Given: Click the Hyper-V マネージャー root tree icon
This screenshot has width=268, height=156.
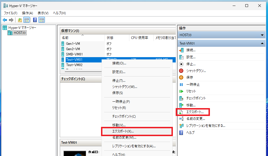Looking at the screenshot, I should coord(5,28).
